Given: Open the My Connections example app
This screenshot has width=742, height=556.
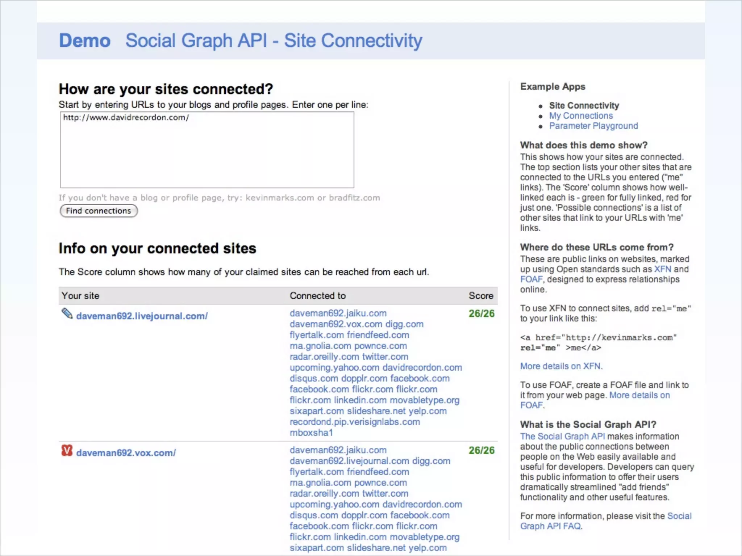Looking at the screenshot, I should coord(581,116).
